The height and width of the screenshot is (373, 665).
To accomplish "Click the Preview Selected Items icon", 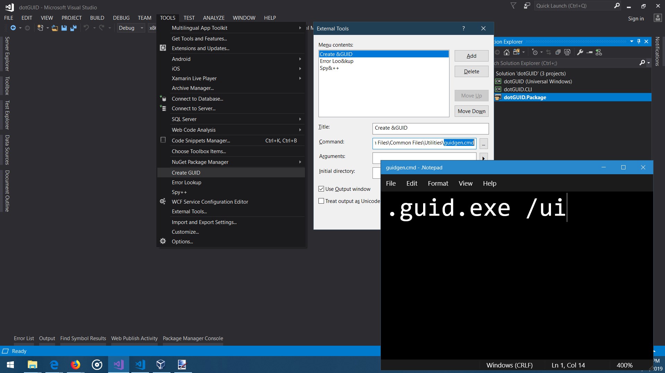I will point(589,52).
